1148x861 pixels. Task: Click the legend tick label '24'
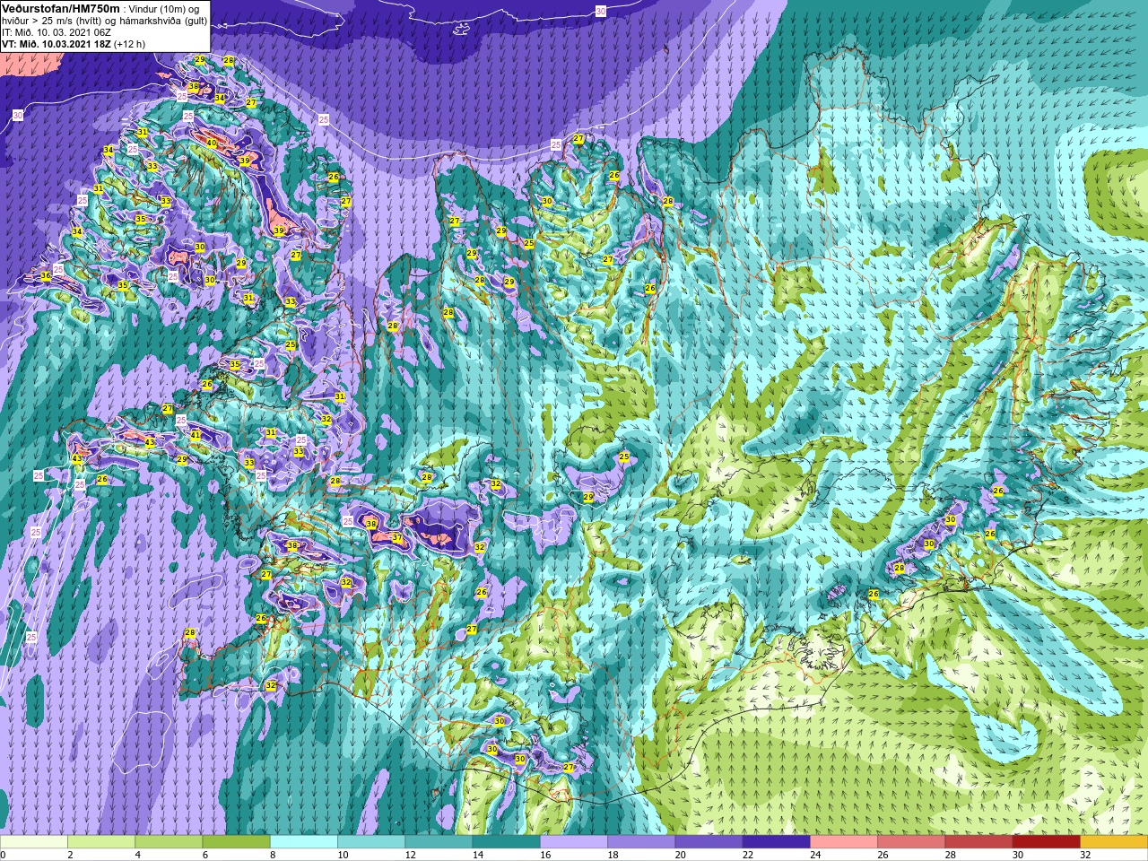(x=815, y=855)
